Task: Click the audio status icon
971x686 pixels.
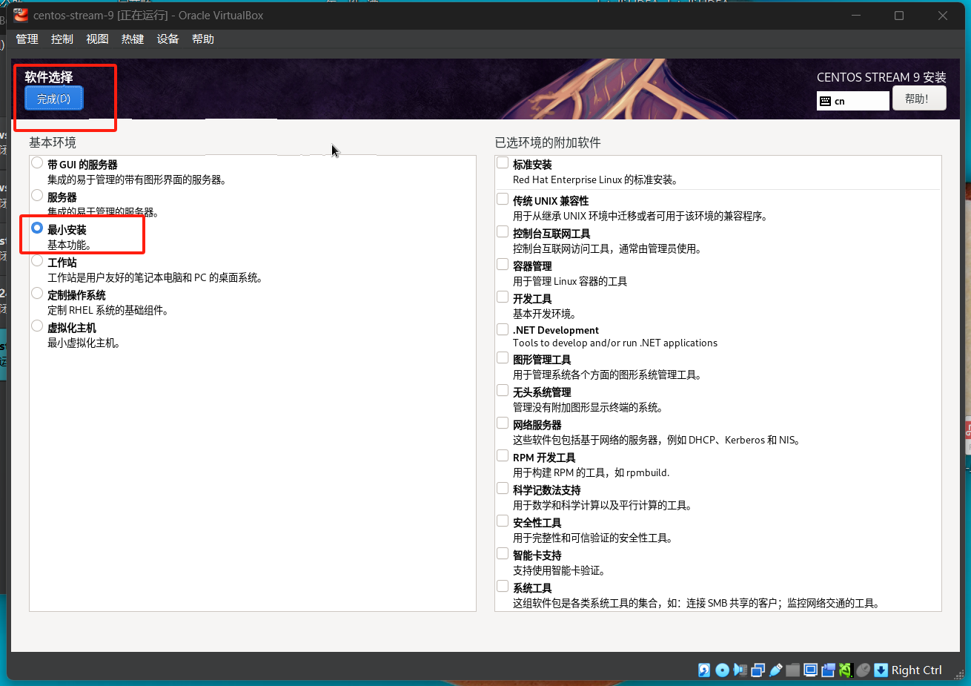Action: coord(740,670)
